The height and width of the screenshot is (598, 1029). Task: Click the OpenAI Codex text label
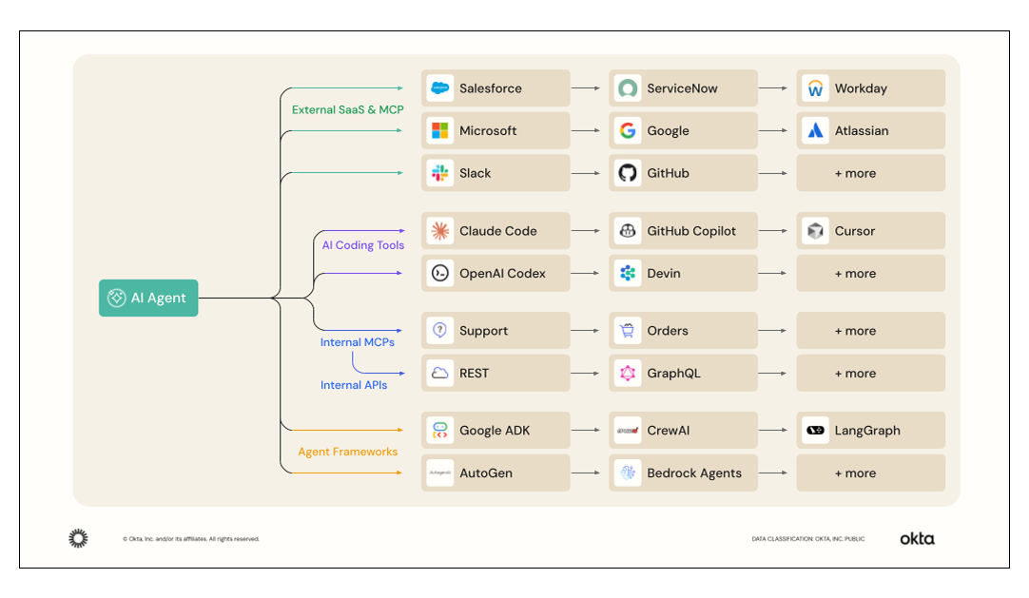502,274
